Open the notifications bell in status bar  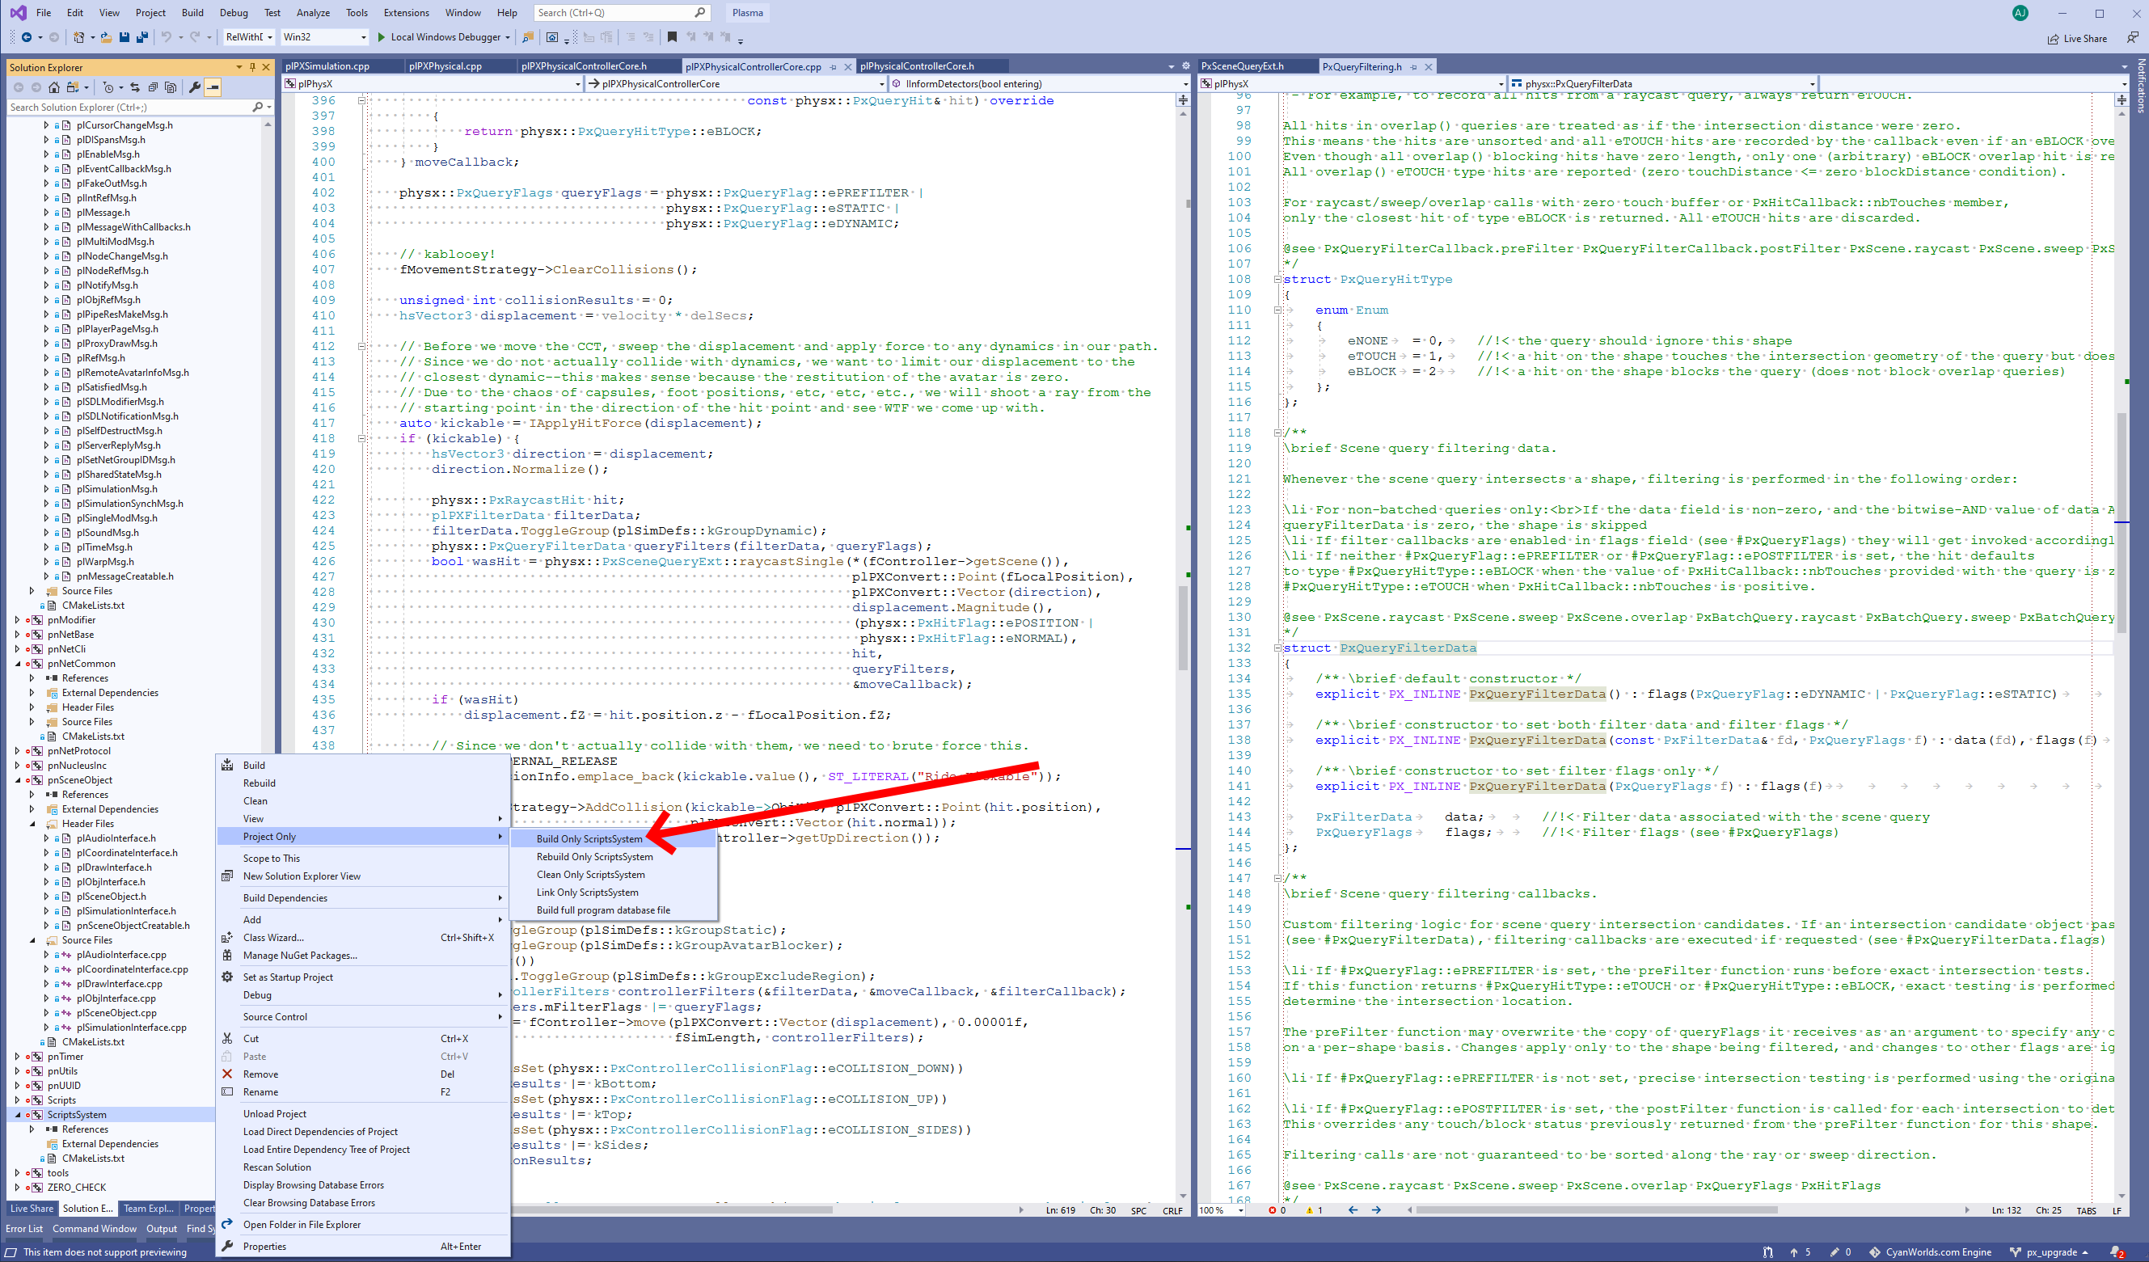click(x=2117, y=1251)
